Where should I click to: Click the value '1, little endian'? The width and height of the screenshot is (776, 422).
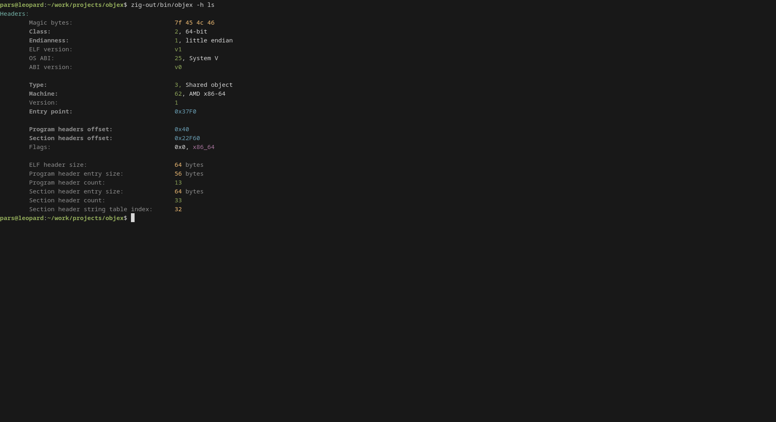(204, 40)
